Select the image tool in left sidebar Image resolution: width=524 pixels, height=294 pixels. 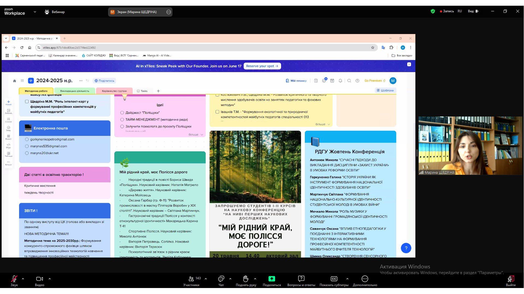click(x=8, y=111)
